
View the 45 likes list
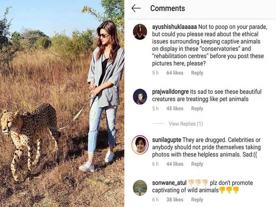[x=175, y=109]
